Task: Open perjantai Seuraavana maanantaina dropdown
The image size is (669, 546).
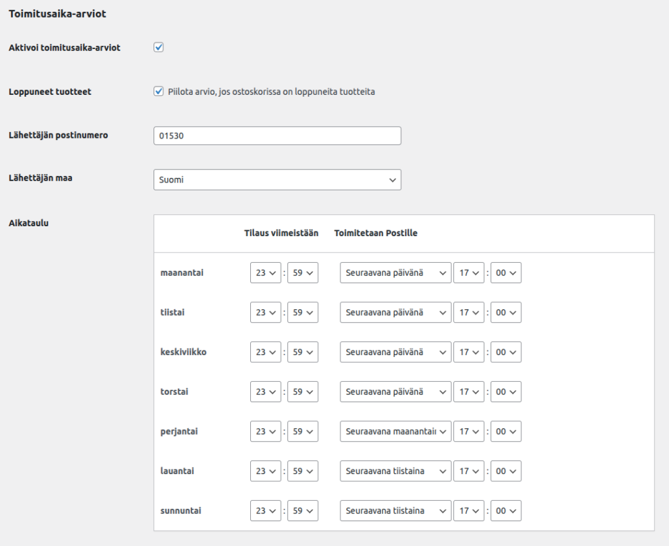Action: pyautogui.click(x=395, y=432)
